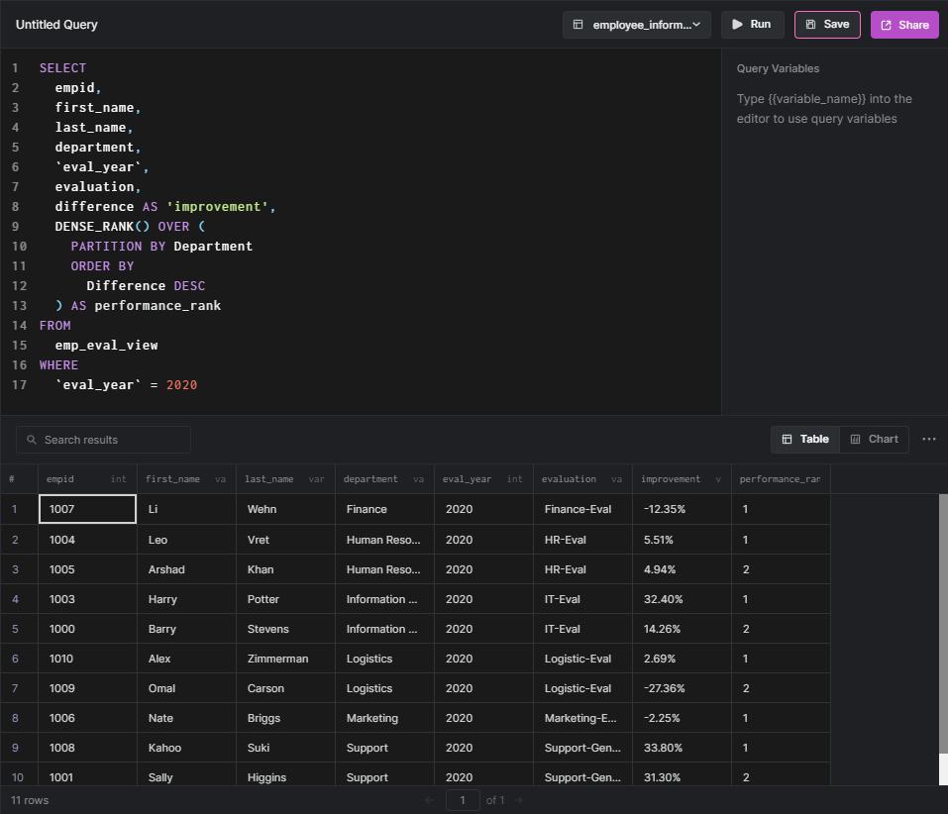
Task: Click the department column header
Action: (x=384, y=479)
